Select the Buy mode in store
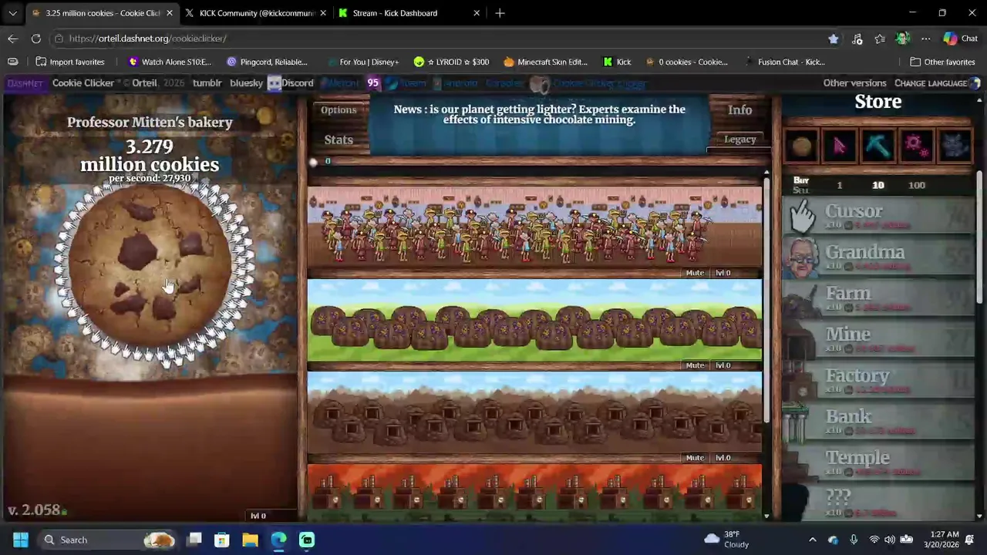The image size is (987, 555). pyautogui.click(x=800, y=180)
